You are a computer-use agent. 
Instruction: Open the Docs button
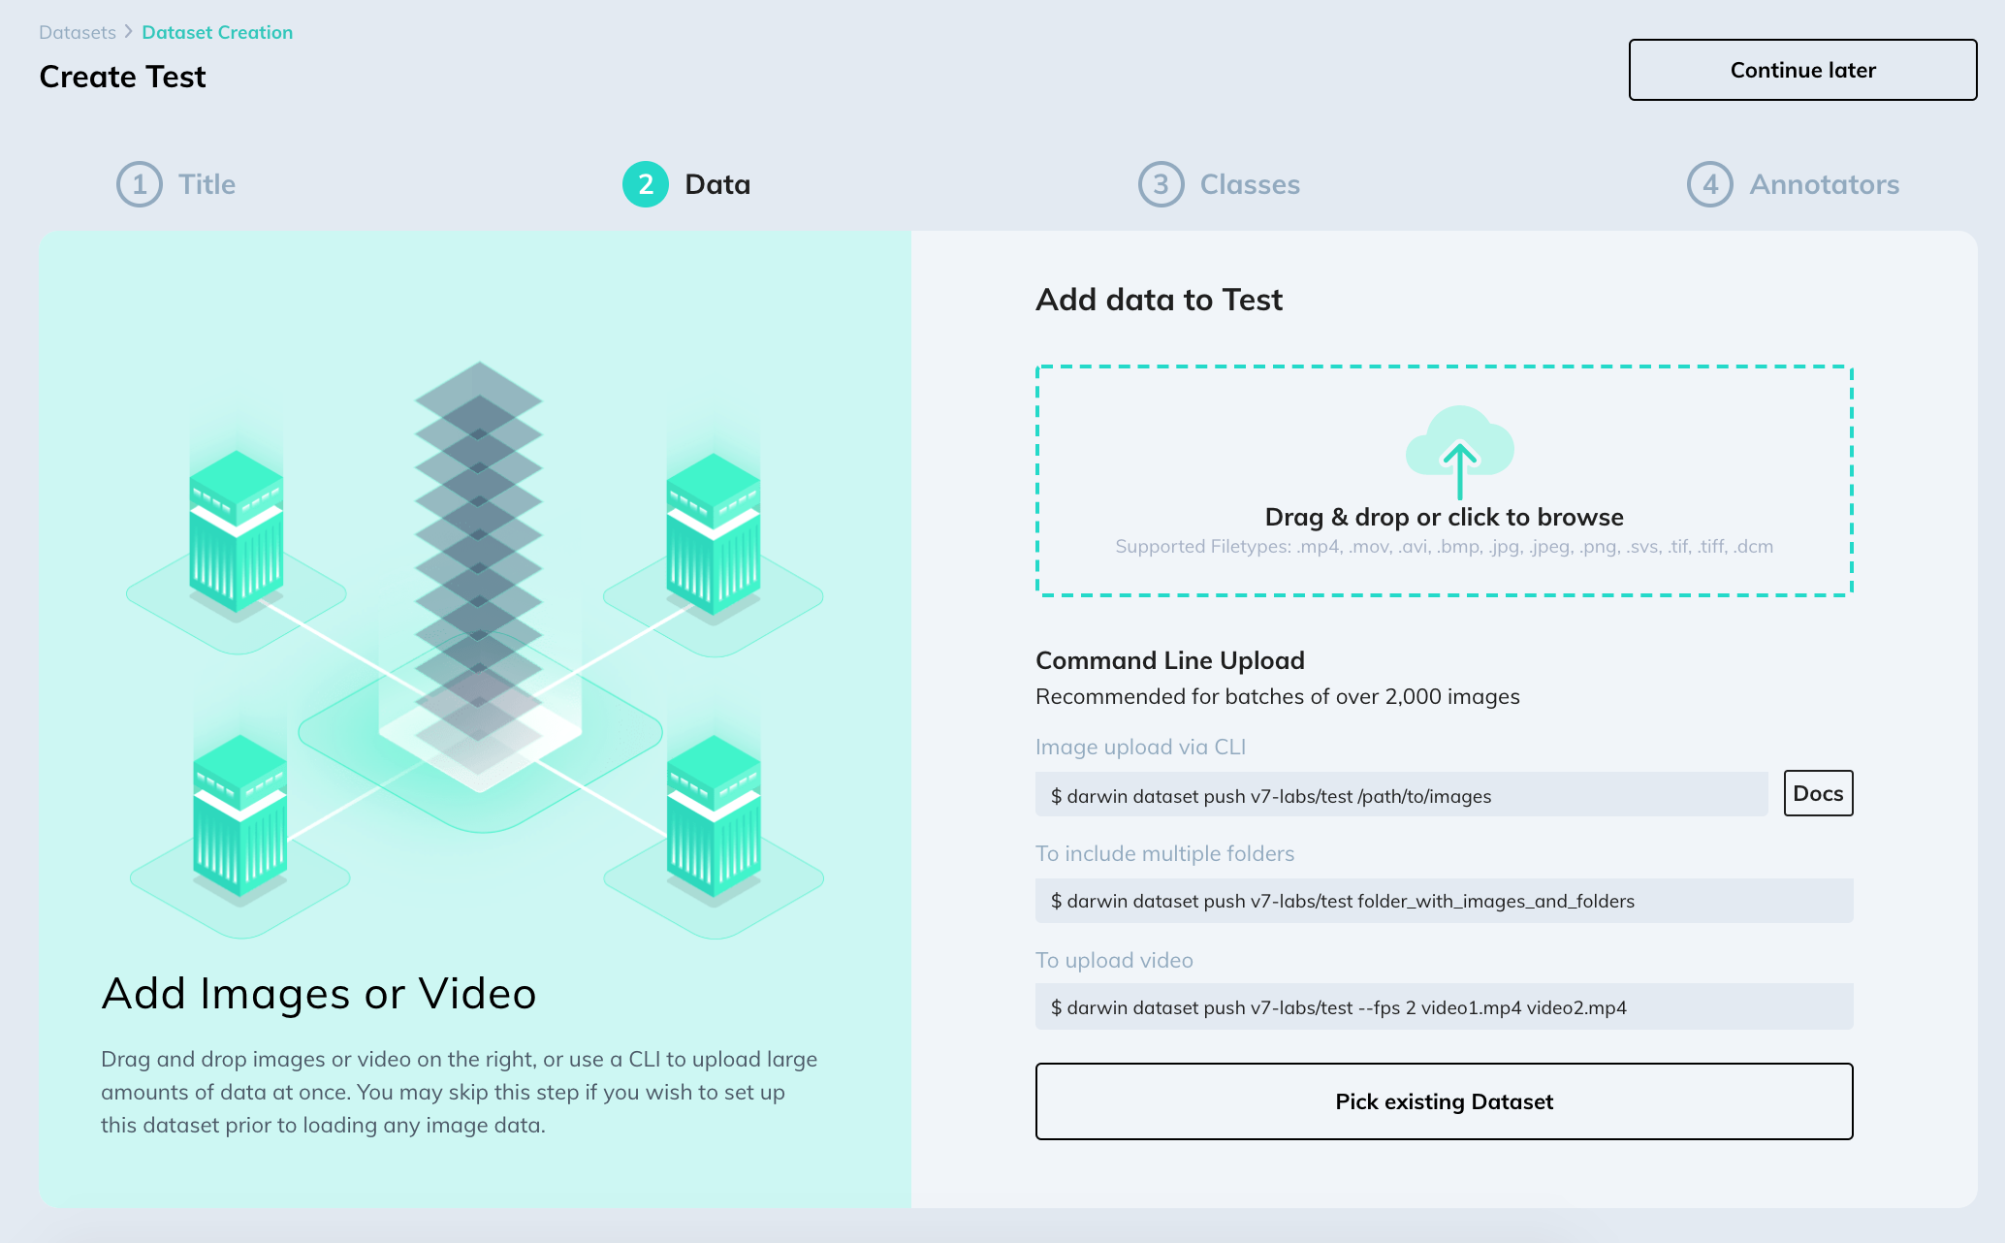tap(1818, 793)
